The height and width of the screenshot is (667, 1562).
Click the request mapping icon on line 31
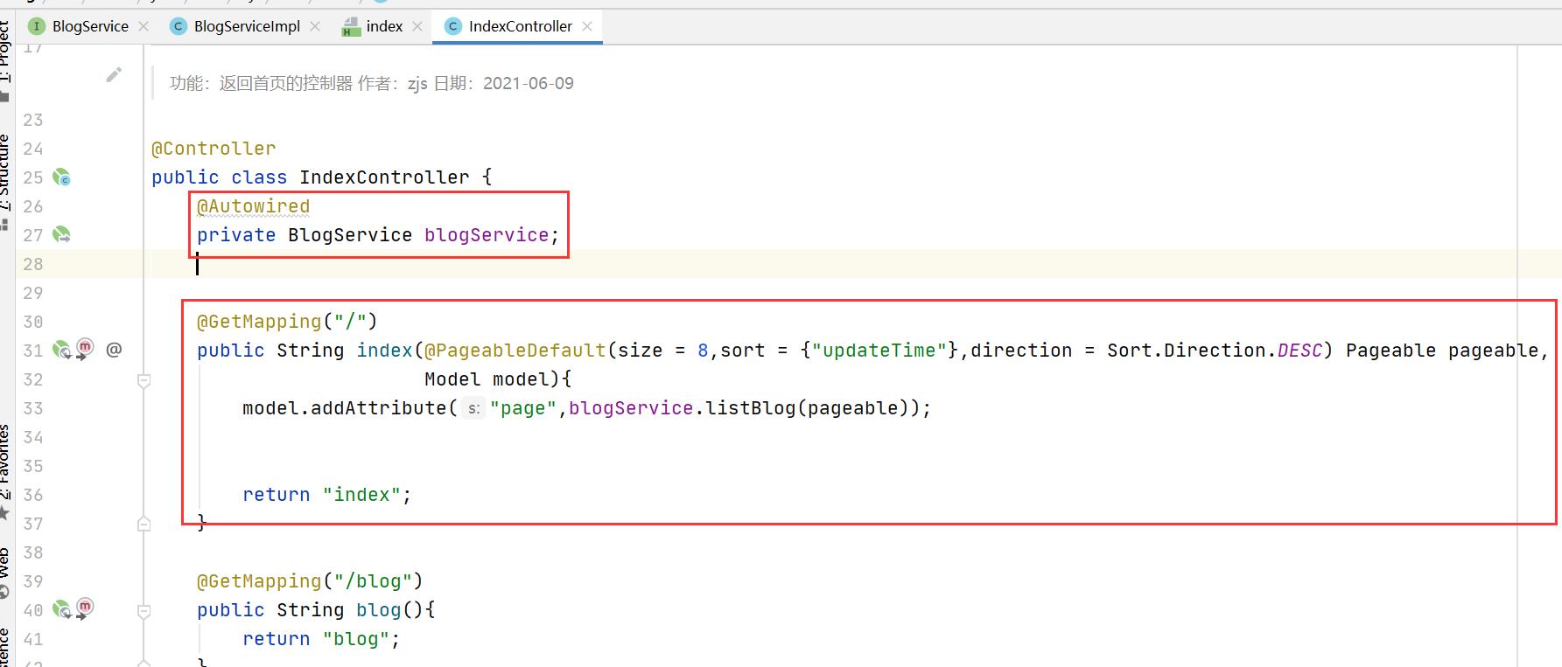(85, 349)
